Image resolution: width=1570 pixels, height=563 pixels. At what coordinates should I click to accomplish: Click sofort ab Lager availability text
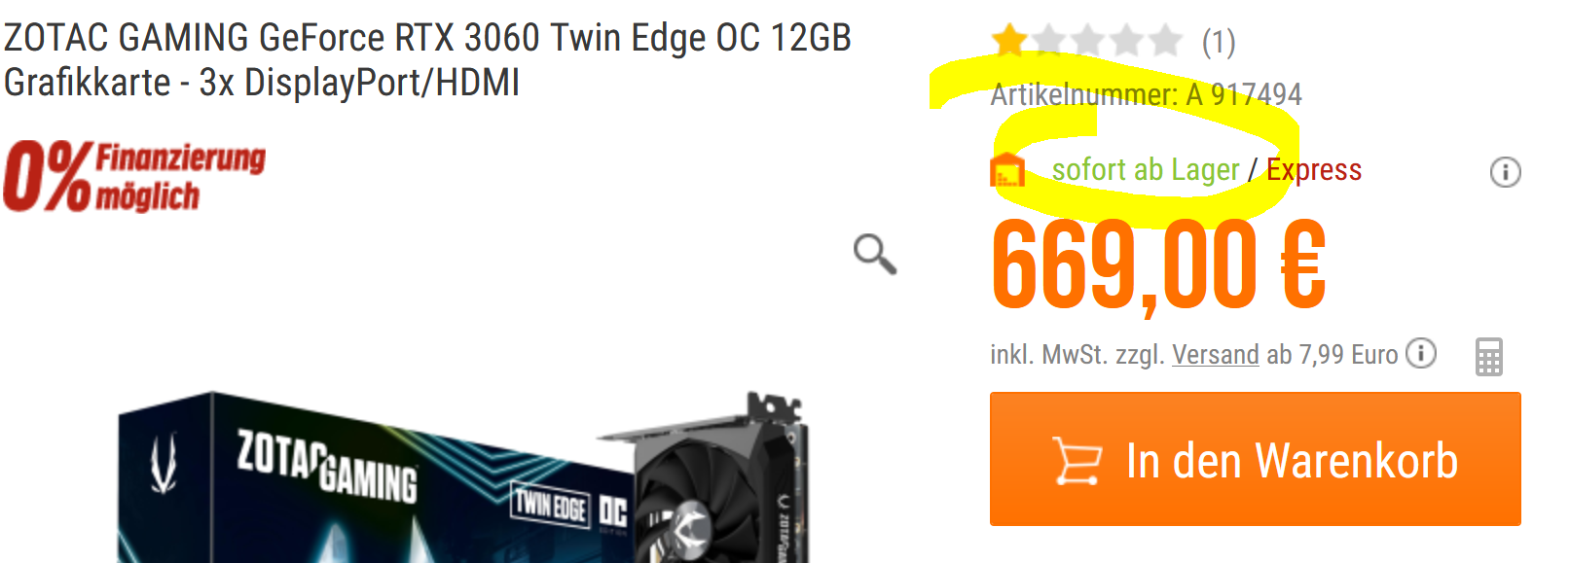point(1146,169)
